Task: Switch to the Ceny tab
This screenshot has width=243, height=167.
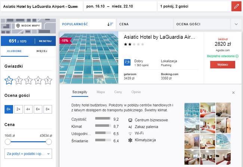Action: 118,92
